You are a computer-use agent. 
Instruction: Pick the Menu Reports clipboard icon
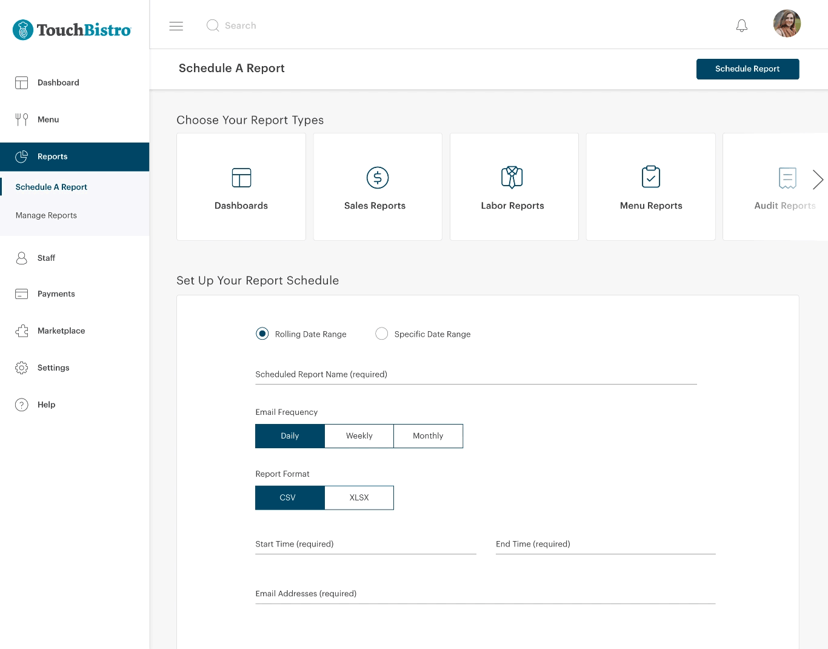650,177
